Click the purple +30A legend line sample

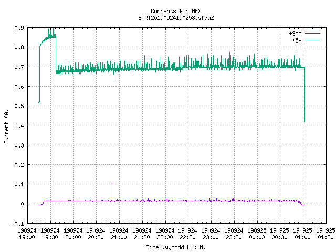[x=312, y=34]
